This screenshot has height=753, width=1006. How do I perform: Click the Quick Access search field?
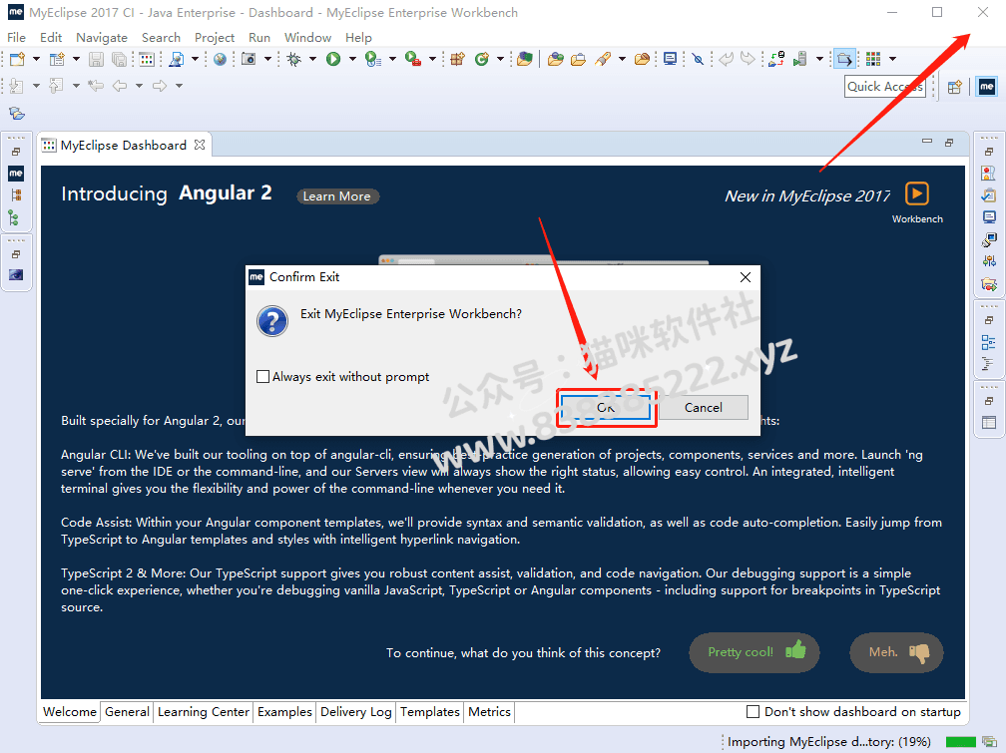tap(885, 87)
